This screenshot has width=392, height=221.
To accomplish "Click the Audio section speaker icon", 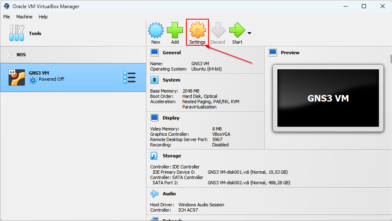I will 154,194.
